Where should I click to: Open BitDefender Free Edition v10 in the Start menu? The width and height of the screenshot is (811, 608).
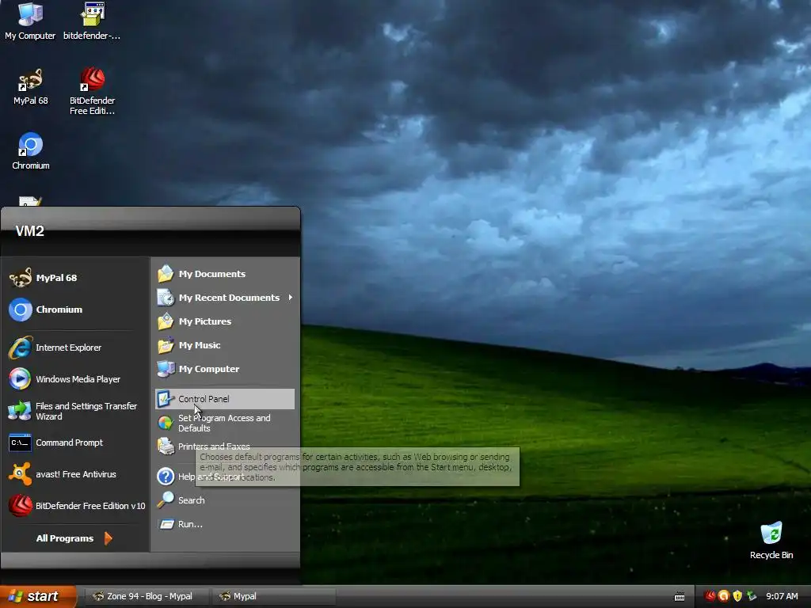pos(75,506)
